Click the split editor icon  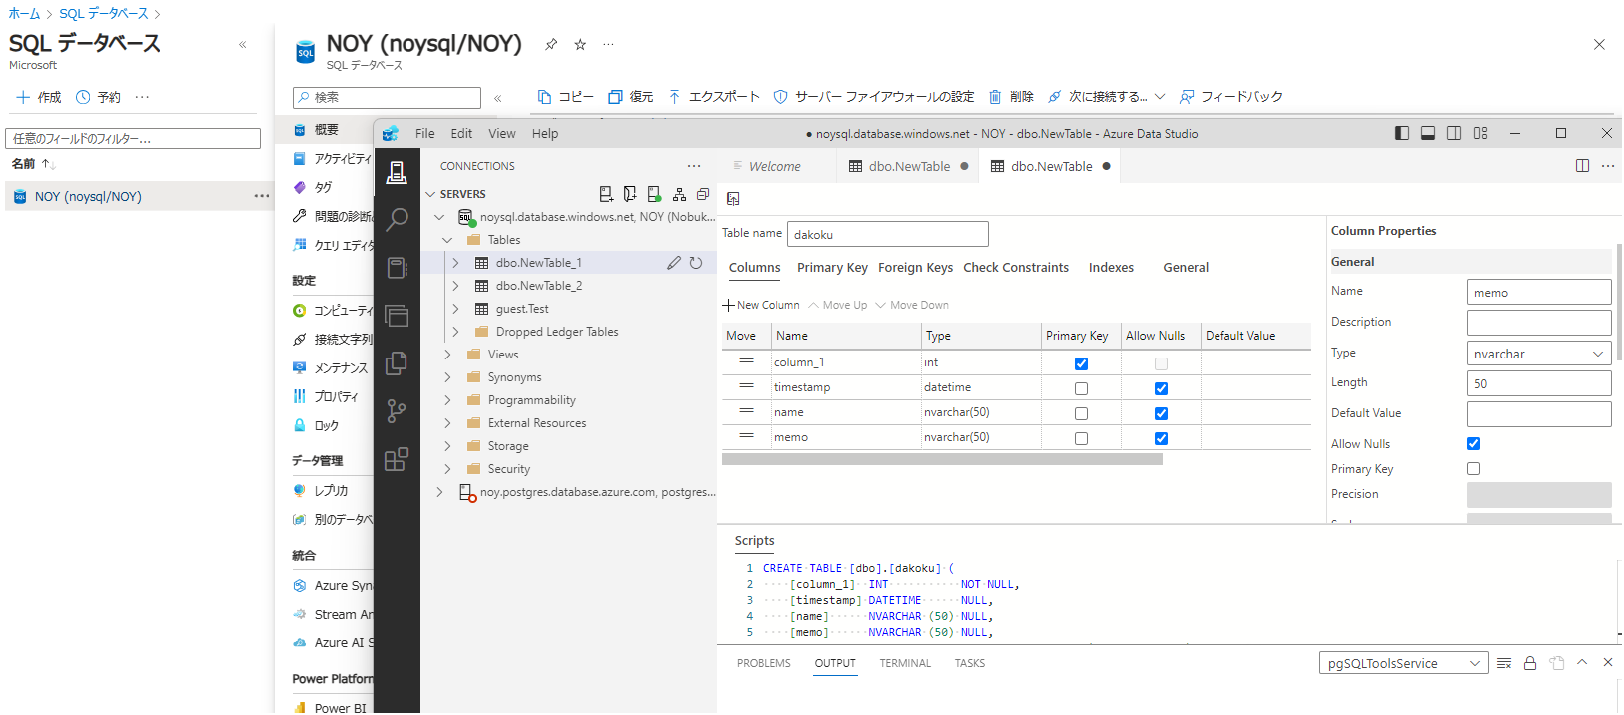coord(1582,166)
